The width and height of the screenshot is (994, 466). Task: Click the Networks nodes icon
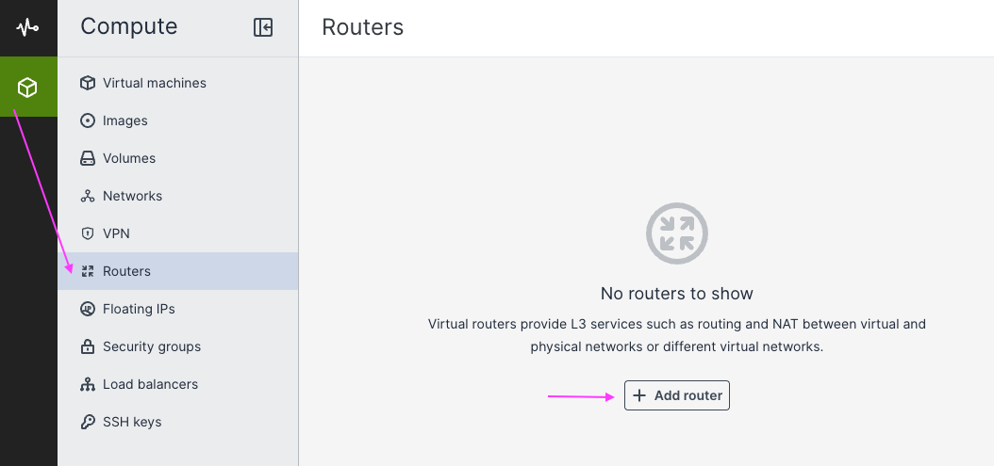coord(88,196)
